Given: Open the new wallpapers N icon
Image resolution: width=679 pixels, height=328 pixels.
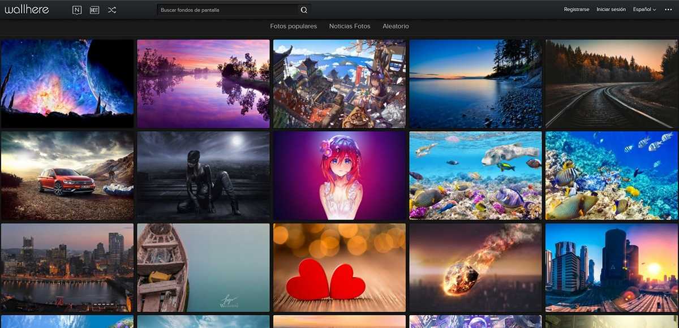Looking at the screenshot, I should click(x=77, y=10).
